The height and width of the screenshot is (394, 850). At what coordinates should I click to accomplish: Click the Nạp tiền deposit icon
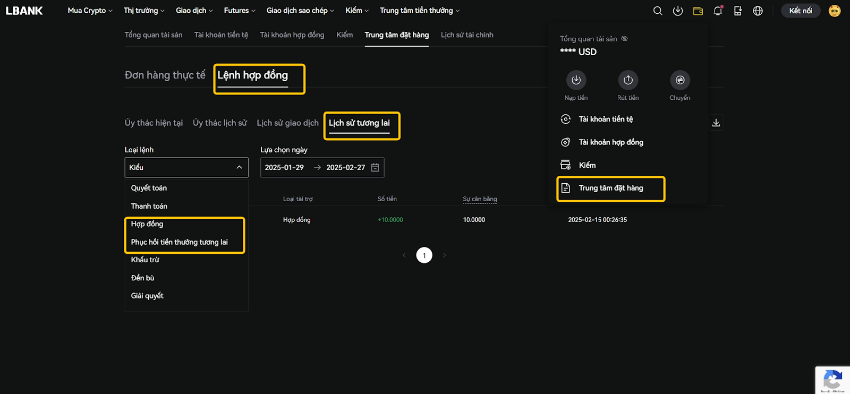tap(576, 80)
